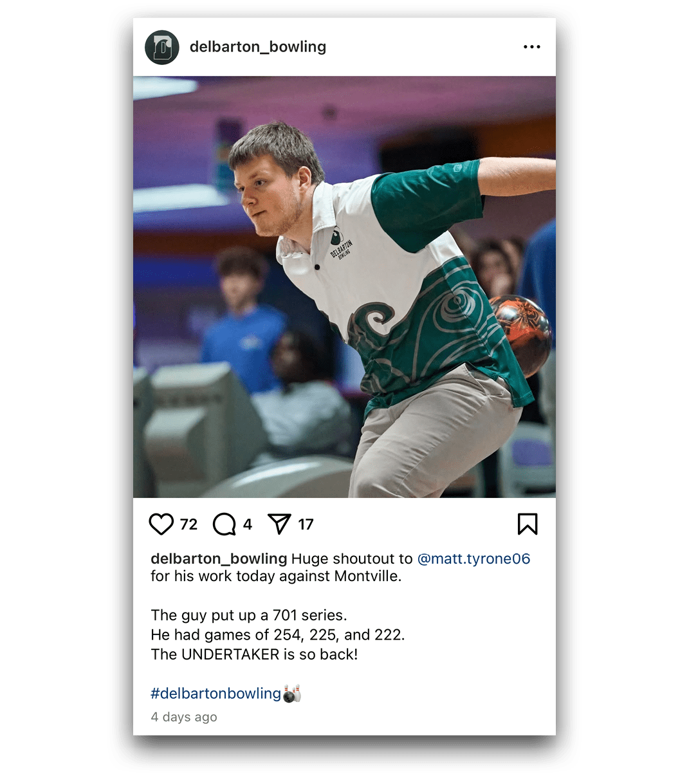
Task: Click the Delbarton Bowling logo on the jersey
Action: pyautogui.click(x=340, y=244)
